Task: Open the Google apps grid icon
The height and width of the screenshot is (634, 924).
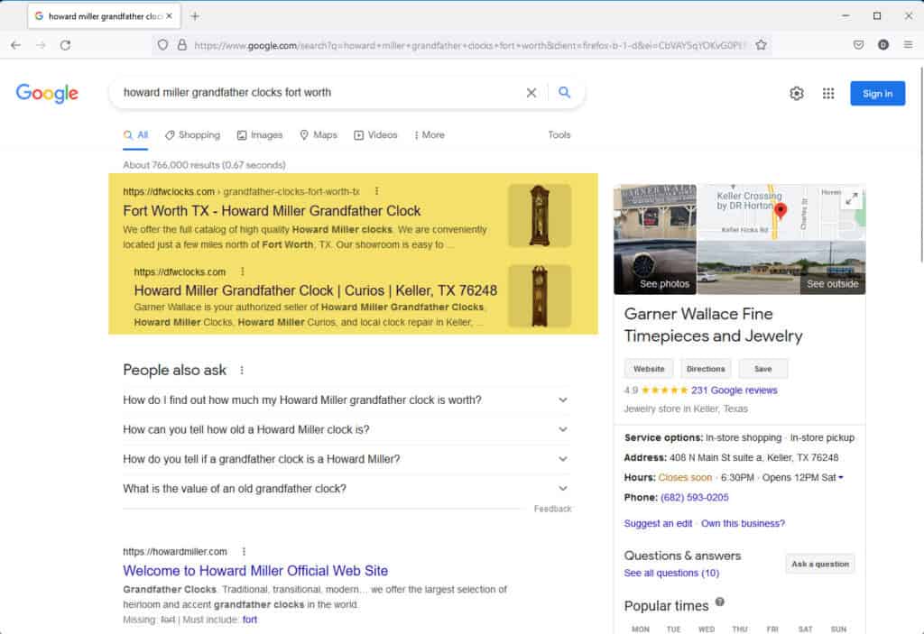Action: [828, 93]
